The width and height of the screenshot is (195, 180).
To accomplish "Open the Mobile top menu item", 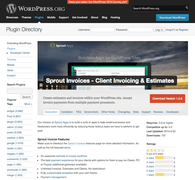I will [51, 18].
